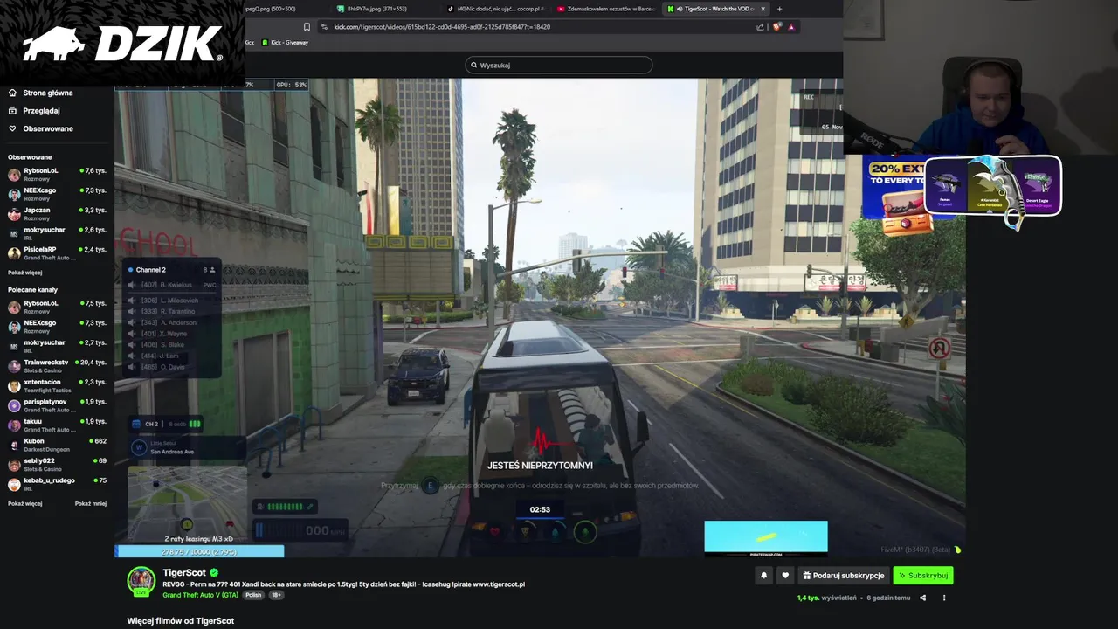Open takuu channel avatar
Screen dimensions: 1118x629
[14, 425]
